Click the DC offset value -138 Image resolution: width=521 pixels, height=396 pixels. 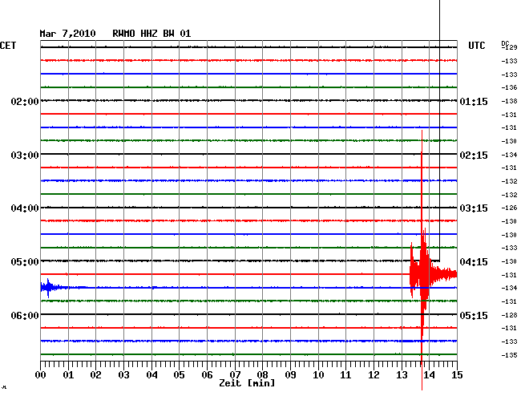(509, 101)
